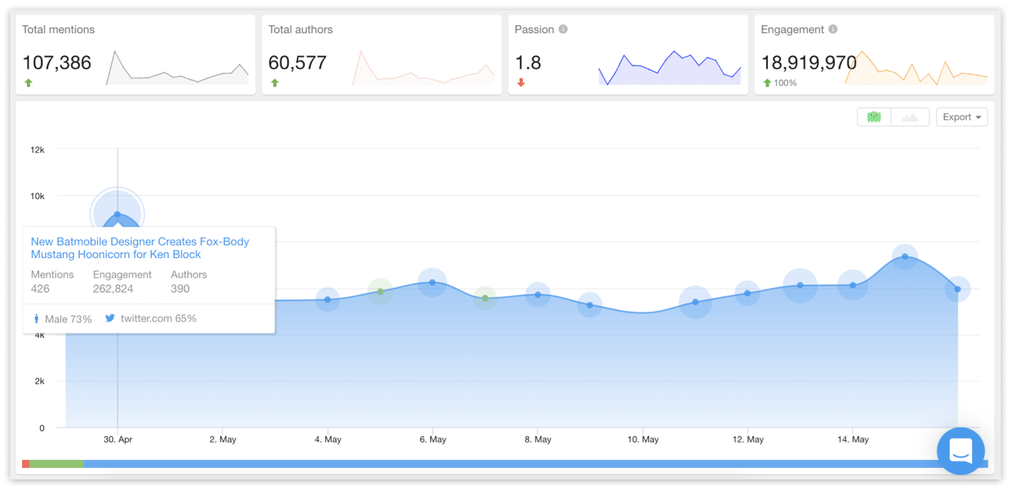Click the green arrow under Total mentions
This screenshot has height=486, width=1011.
click(x=28, y=83)
